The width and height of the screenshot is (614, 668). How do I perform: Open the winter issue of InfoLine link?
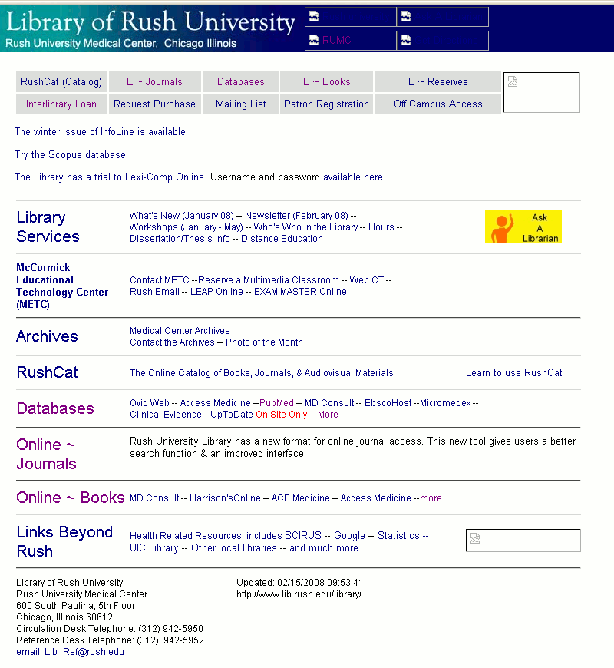point(101,131)
